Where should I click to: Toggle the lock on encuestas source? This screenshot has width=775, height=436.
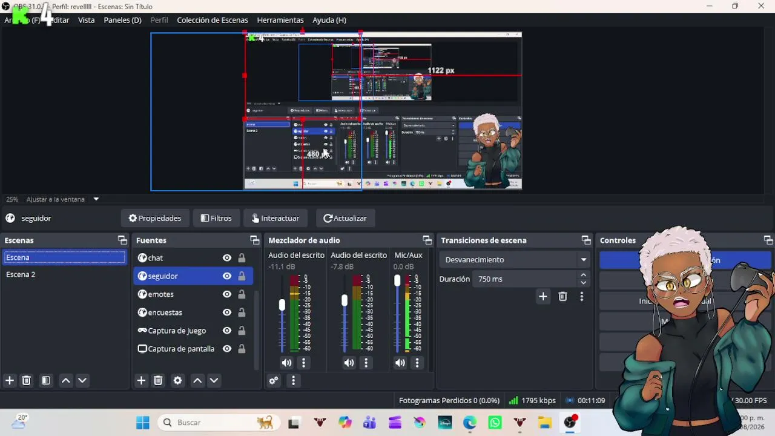point(242,312)
